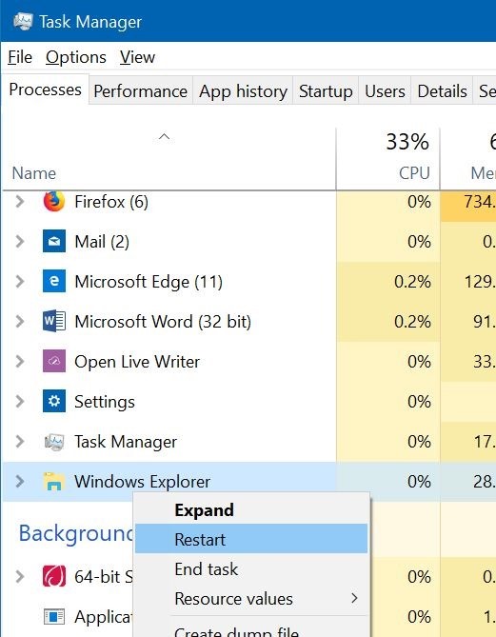Switch to the Users tab

pyautogui.click(x=385, y=91)
